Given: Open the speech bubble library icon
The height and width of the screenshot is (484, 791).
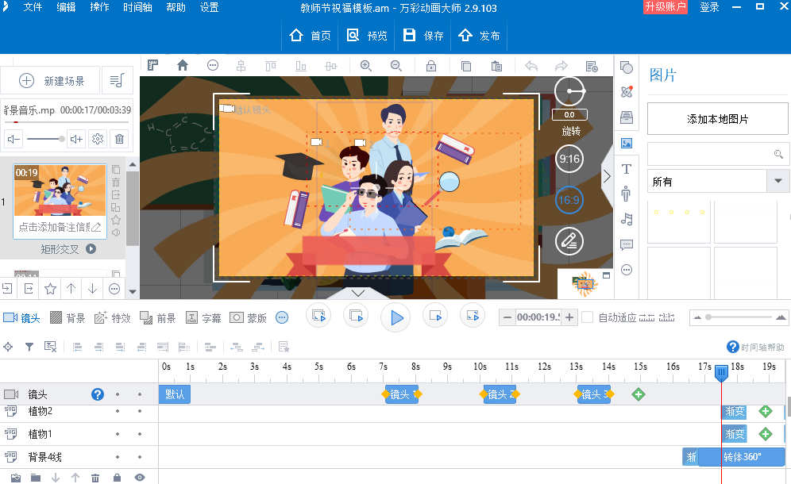Looking at the screenshot, I should 627,245.
